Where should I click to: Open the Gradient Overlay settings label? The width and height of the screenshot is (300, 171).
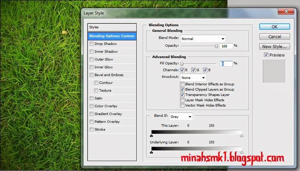point(108,114)
